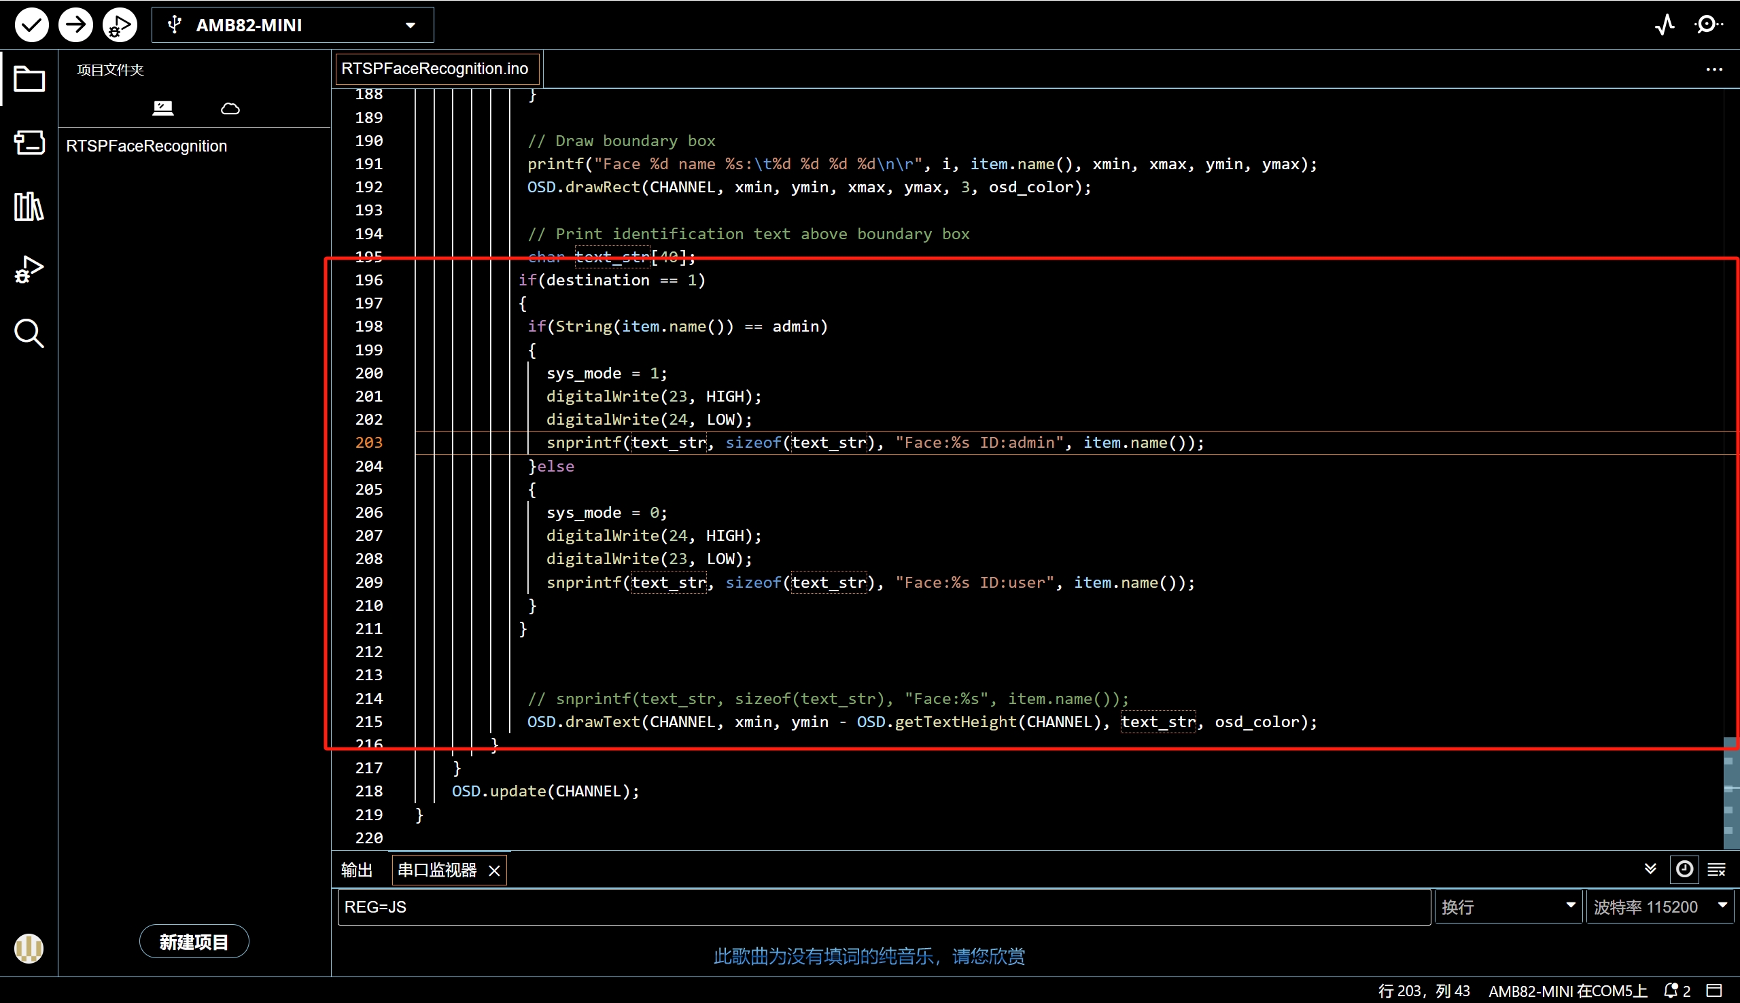
Task: Click the Verify checkmark button
Action: (32, 26)
